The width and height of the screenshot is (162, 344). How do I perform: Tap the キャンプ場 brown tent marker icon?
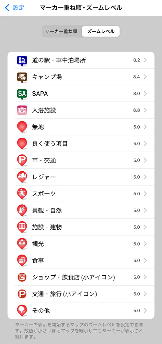click(22, 78)
